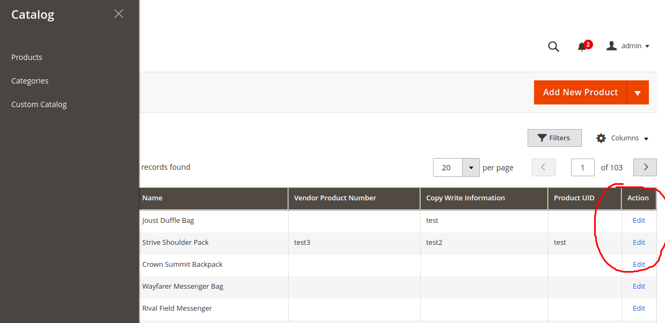Select Custom Catalog menu item
Image resolution: width=665 pixels, height=323 pixels.
pos(39,104)
